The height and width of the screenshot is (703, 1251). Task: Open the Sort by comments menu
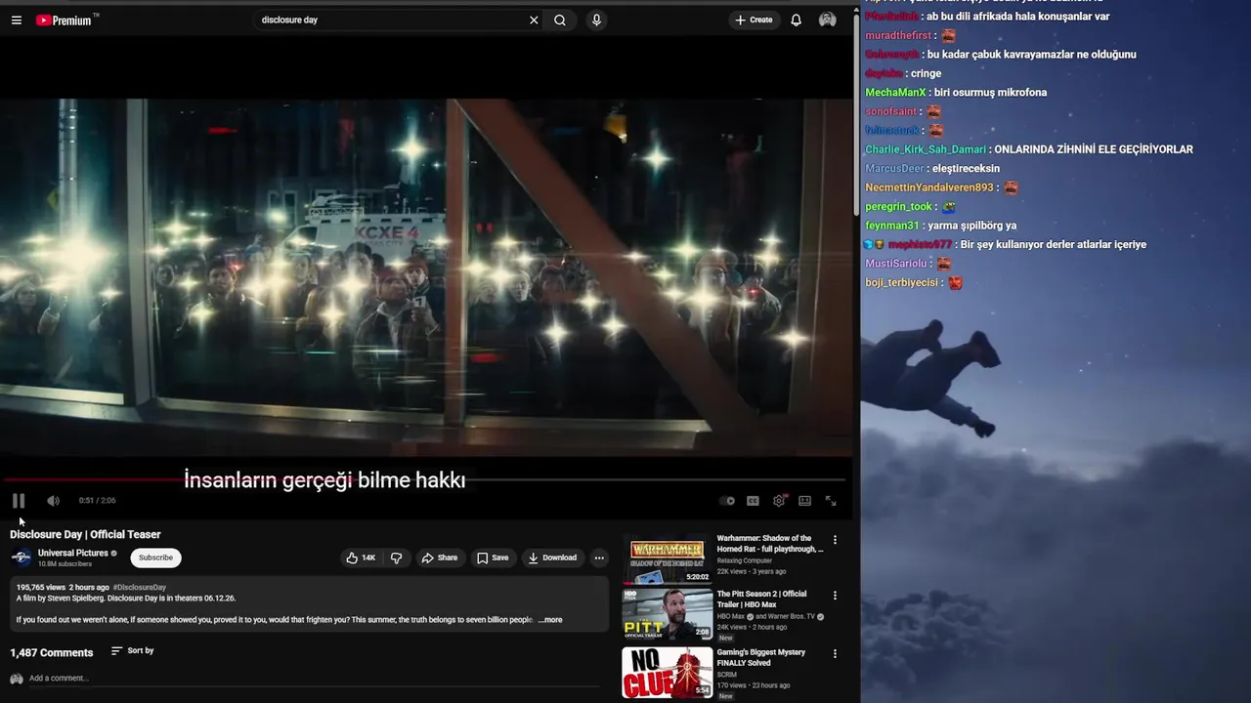pos(132,651)
